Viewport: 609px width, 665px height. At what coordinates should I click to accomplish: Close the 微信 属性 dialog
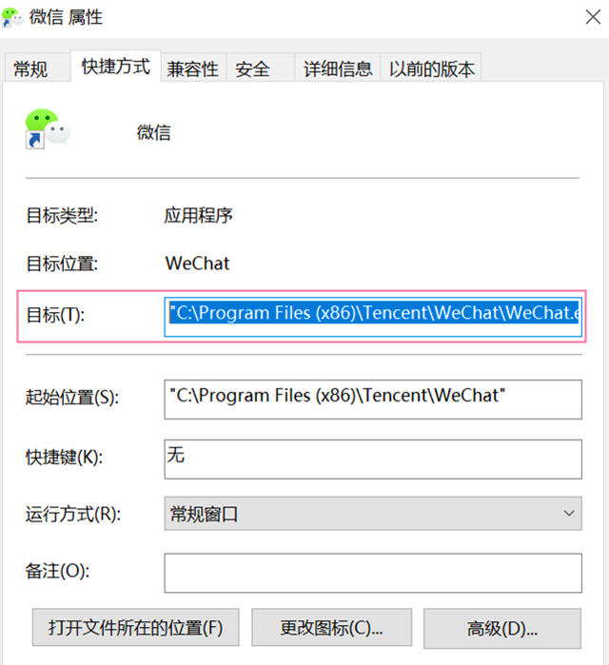click(x=593, y=17)
